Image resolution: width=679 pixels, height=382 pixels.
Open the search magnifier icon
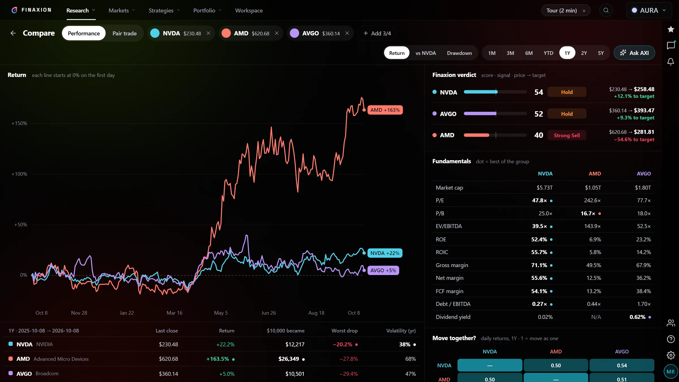click(606, 10)
